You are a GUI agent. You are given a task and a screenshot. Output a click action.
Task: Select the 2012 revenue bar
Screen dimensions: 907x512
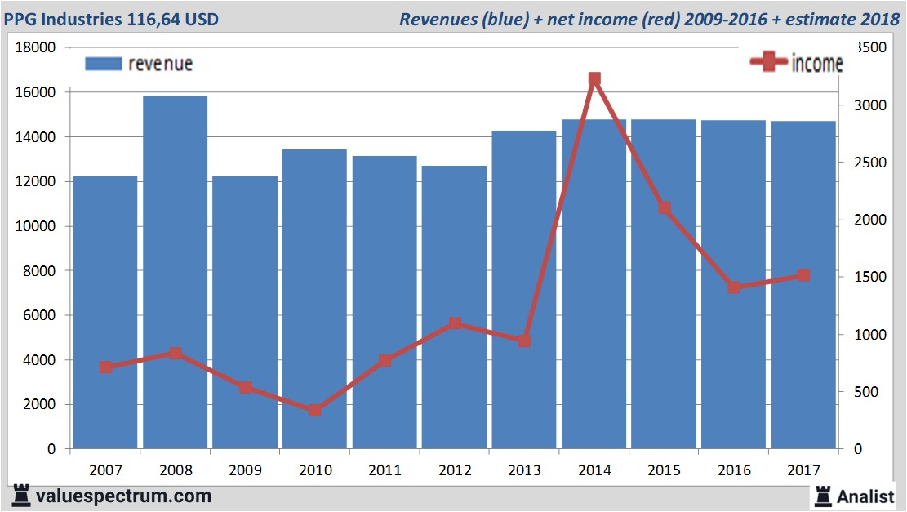[454, 307]
